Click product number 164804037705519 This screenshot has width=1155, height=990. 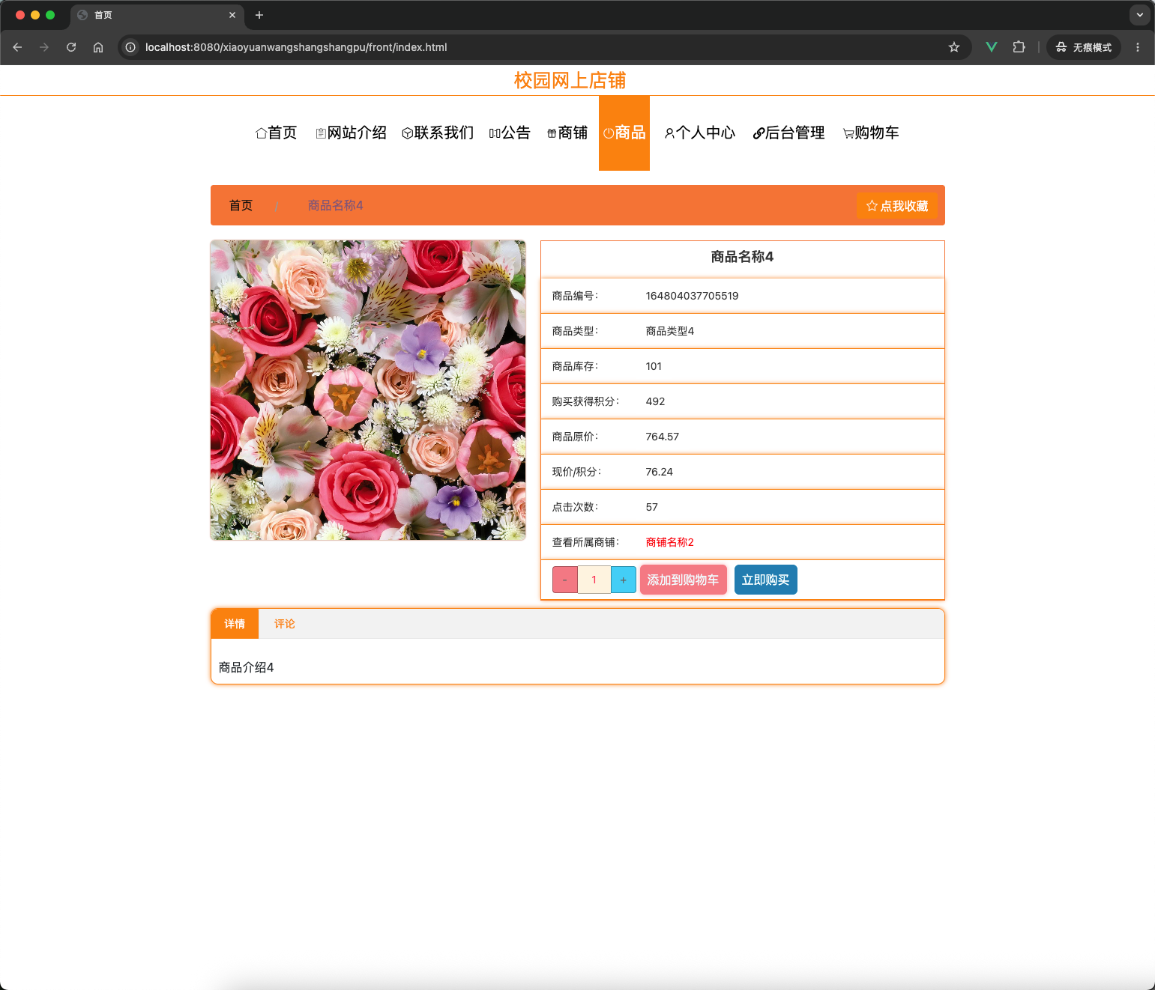[692, 296]
